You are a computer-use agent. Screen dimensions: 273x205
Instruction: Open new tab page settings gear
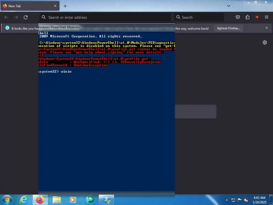click(265, 42)
